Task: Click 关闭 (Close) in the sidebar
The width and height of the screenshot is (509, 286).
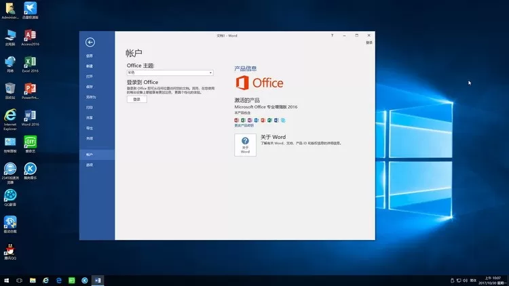Action: (90, 139)
